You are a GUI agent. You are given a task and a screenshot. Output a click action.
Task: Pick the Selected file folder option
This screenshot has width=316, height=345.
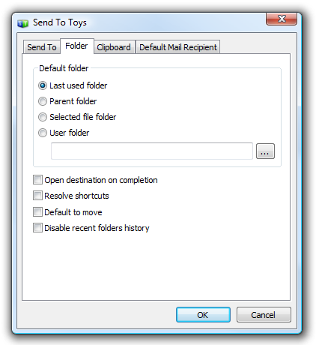[x=43, y=117]
